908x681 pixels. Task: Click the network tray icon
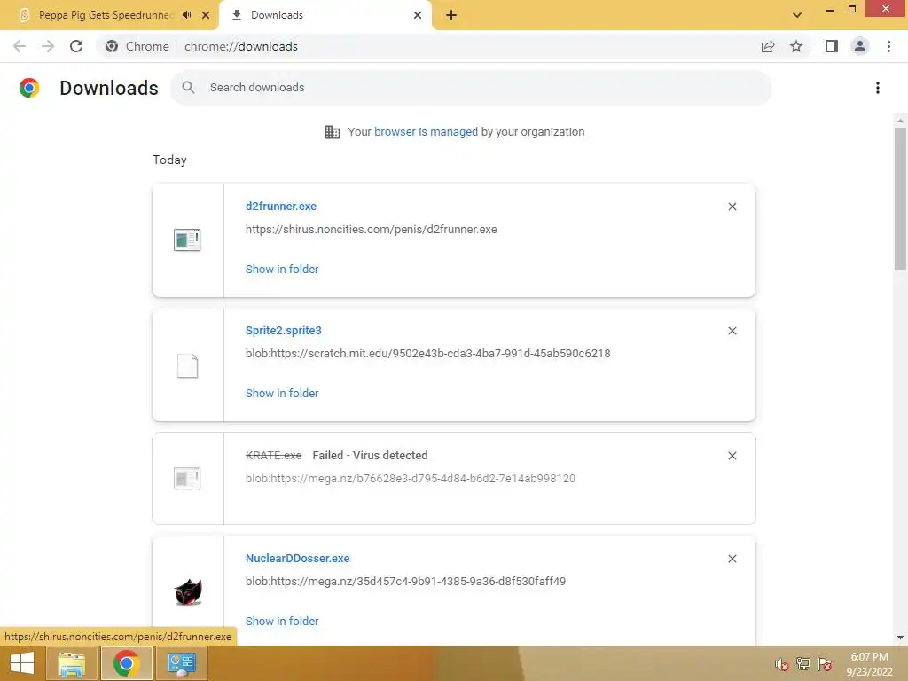pyautogui.click(x=802, y=664)
